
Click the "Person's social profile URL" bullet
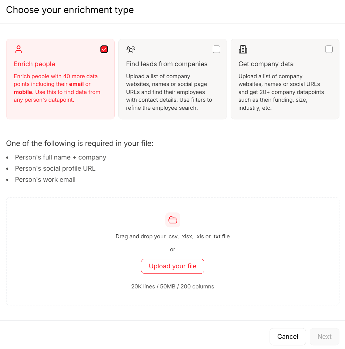click(55, 168)
